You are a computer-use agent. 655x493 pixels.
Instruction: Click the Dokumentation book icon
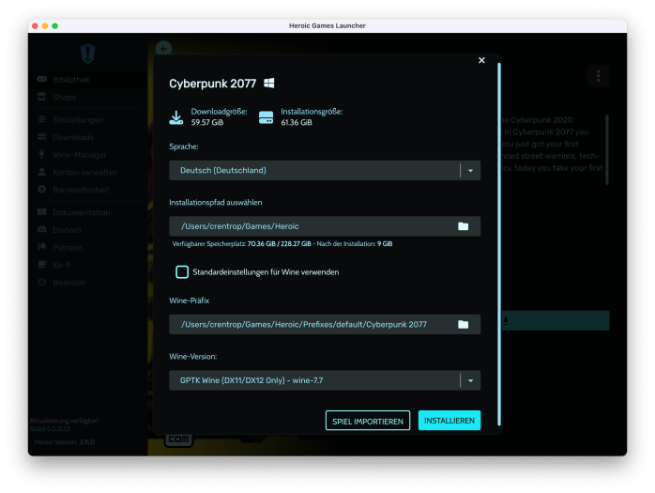pos(42,212)
